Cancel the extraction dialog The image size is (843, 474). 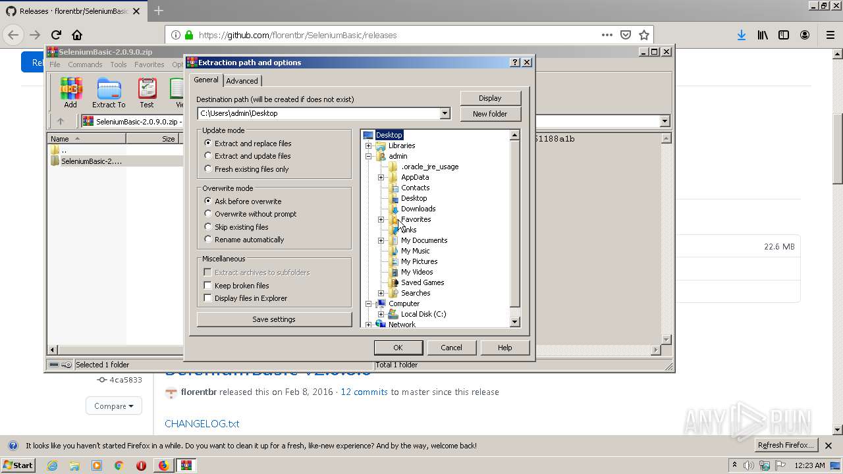451,348
